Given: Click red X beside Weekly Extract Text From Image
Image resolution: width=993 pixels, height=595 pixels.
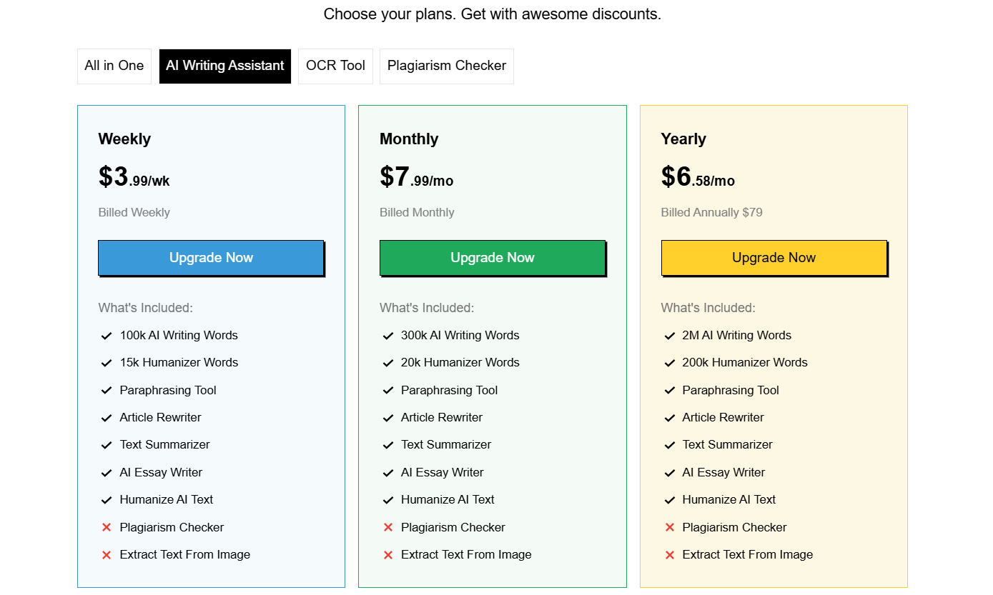Looking at the screenshot, I should [x=107, y=555].
